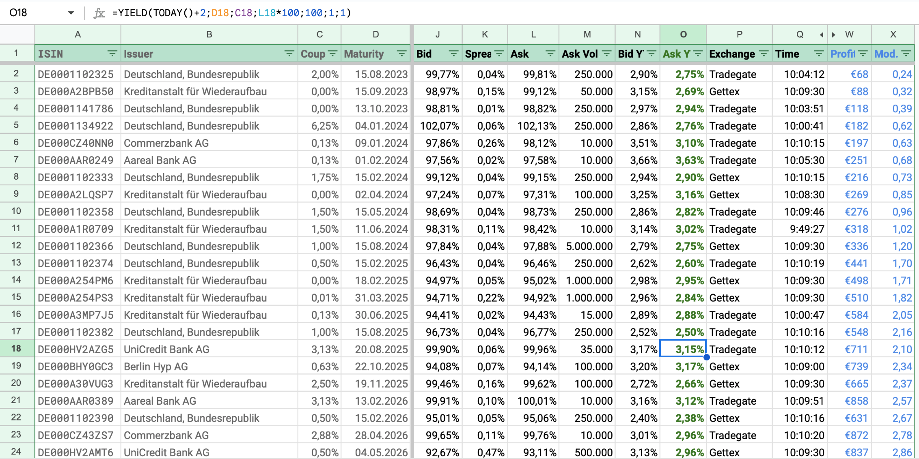Click the fx function icon
The height and width of the screenshot is (459, 919).
(99, 13)
